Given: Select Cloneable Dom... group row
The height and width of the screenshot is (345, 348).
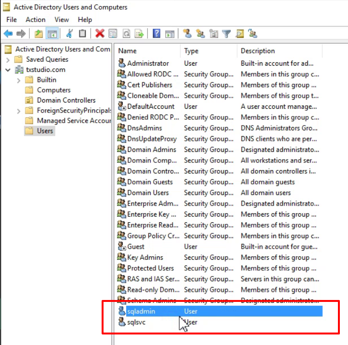Looking at the screenshot, I should point(153,96).
